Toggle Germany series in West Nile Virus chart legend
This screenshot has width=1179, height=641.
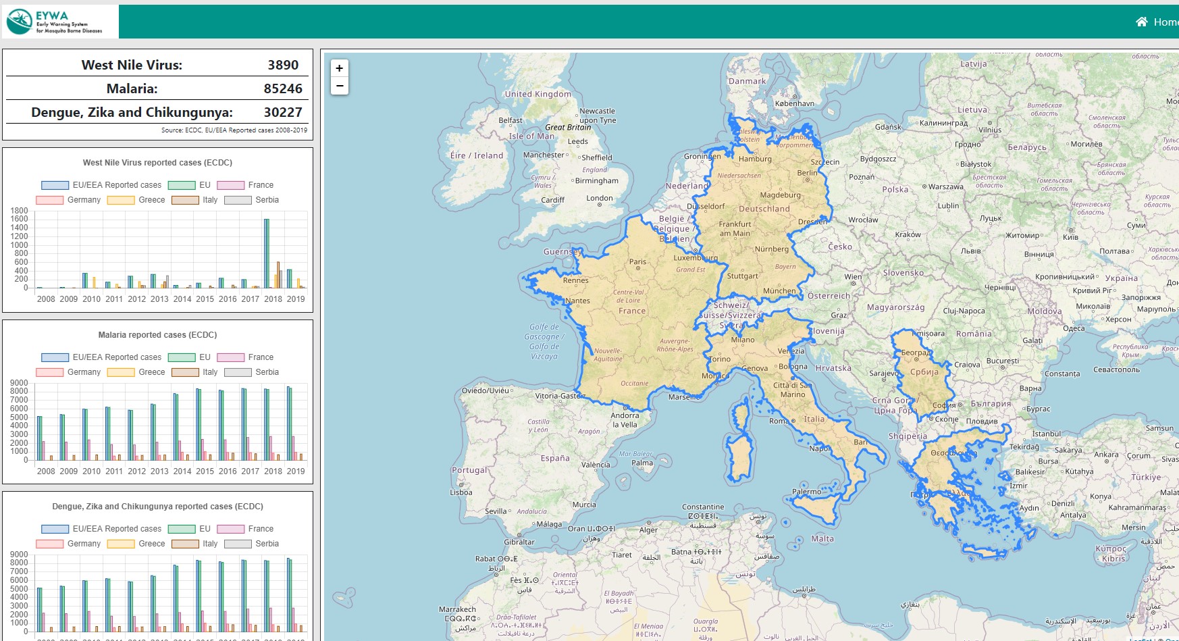[x=68, y=200]
